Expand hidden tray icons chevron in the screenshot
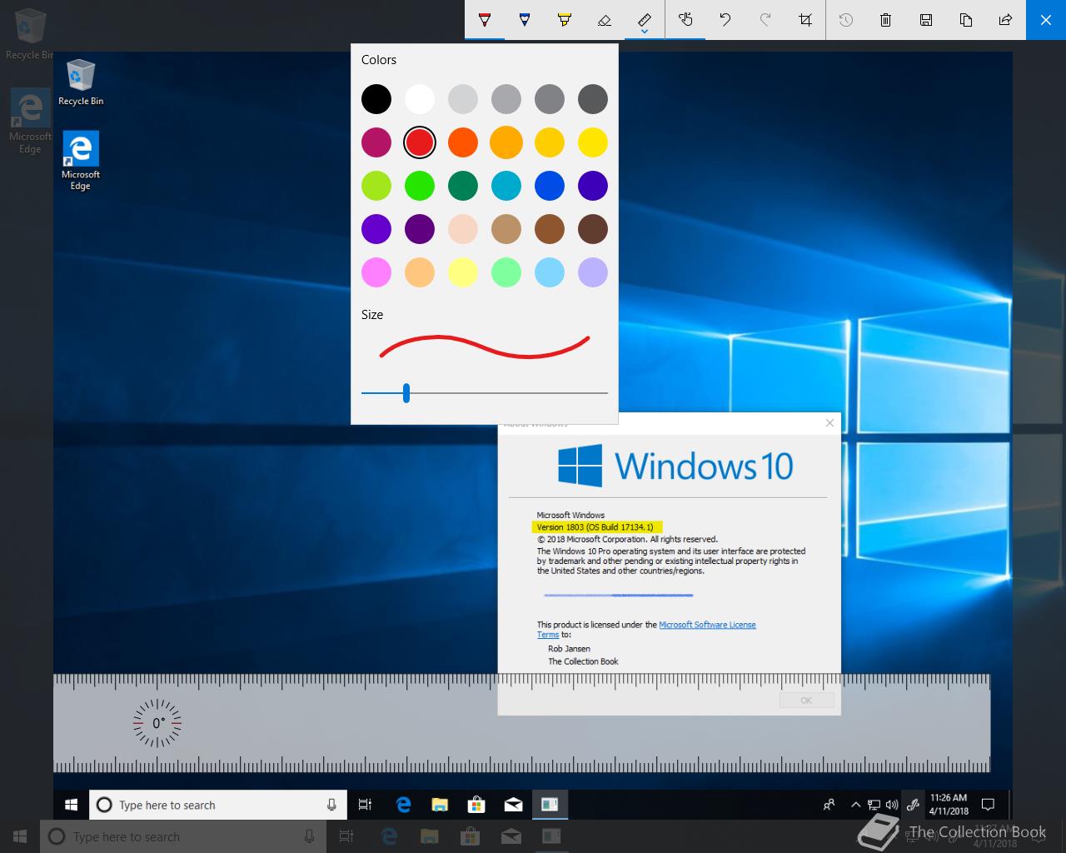The width and height of the screenshot is (1066, 853). (x=855, y=805)
